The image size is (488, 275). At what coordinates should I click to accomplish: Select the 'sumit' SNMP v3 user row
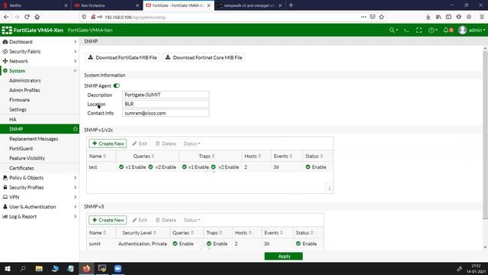pyautogui.click(x=205, y=244)
